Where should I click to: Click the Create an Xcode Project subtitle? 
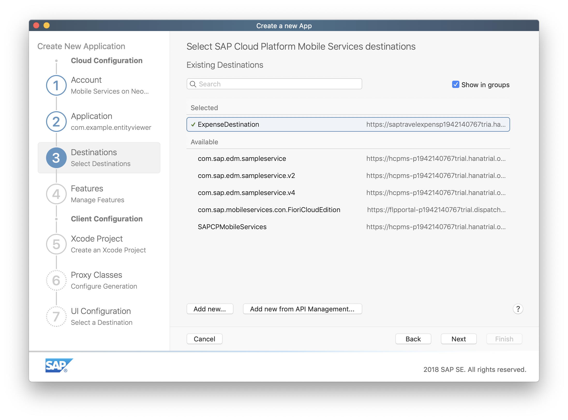[x=108, y=250]
